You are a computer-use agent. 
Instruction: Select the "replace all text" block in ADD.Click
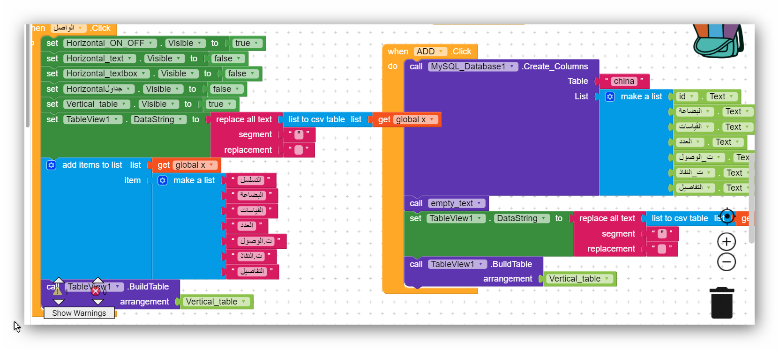607,218
